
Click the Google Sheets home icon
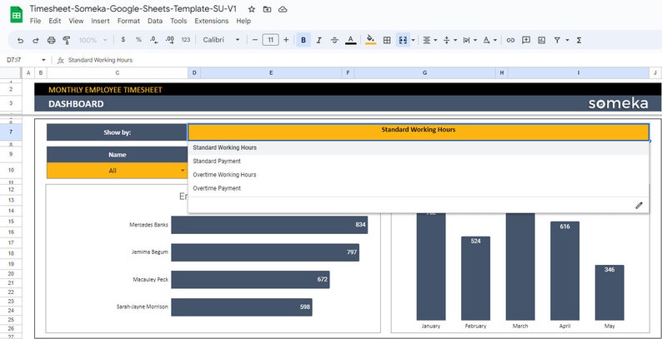click(x=16, y=15)
